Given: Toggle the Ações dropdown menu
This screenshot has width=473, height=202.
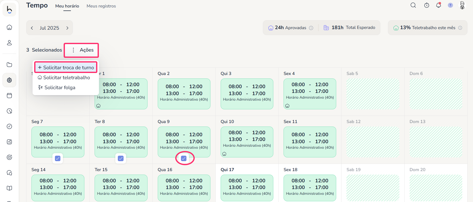Looking at the screenshot, I should coord(81,50).
